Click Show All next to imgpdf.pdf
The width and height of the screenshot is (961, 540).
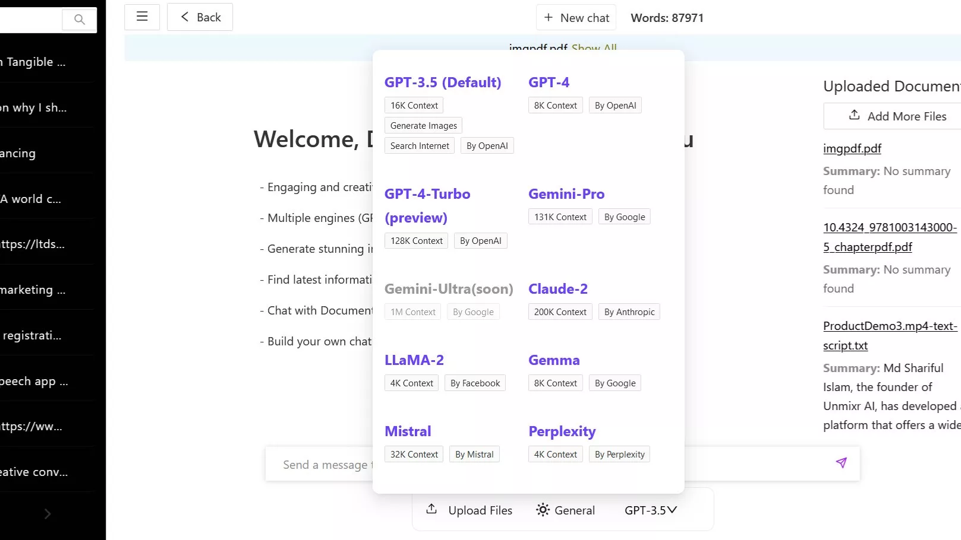(594, 48)
